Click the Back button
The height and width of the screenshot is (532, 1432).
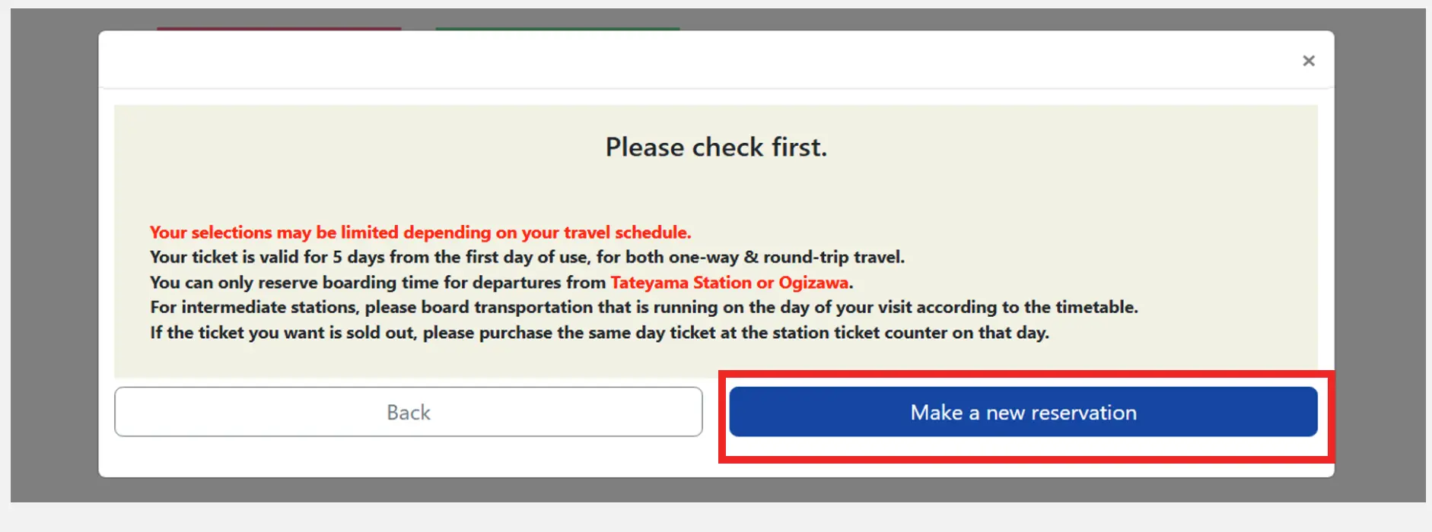click(x=408, y=412)
